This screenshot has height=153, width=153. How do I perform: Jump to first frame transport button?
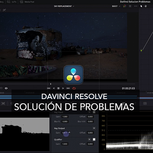(x=49, y=88)
